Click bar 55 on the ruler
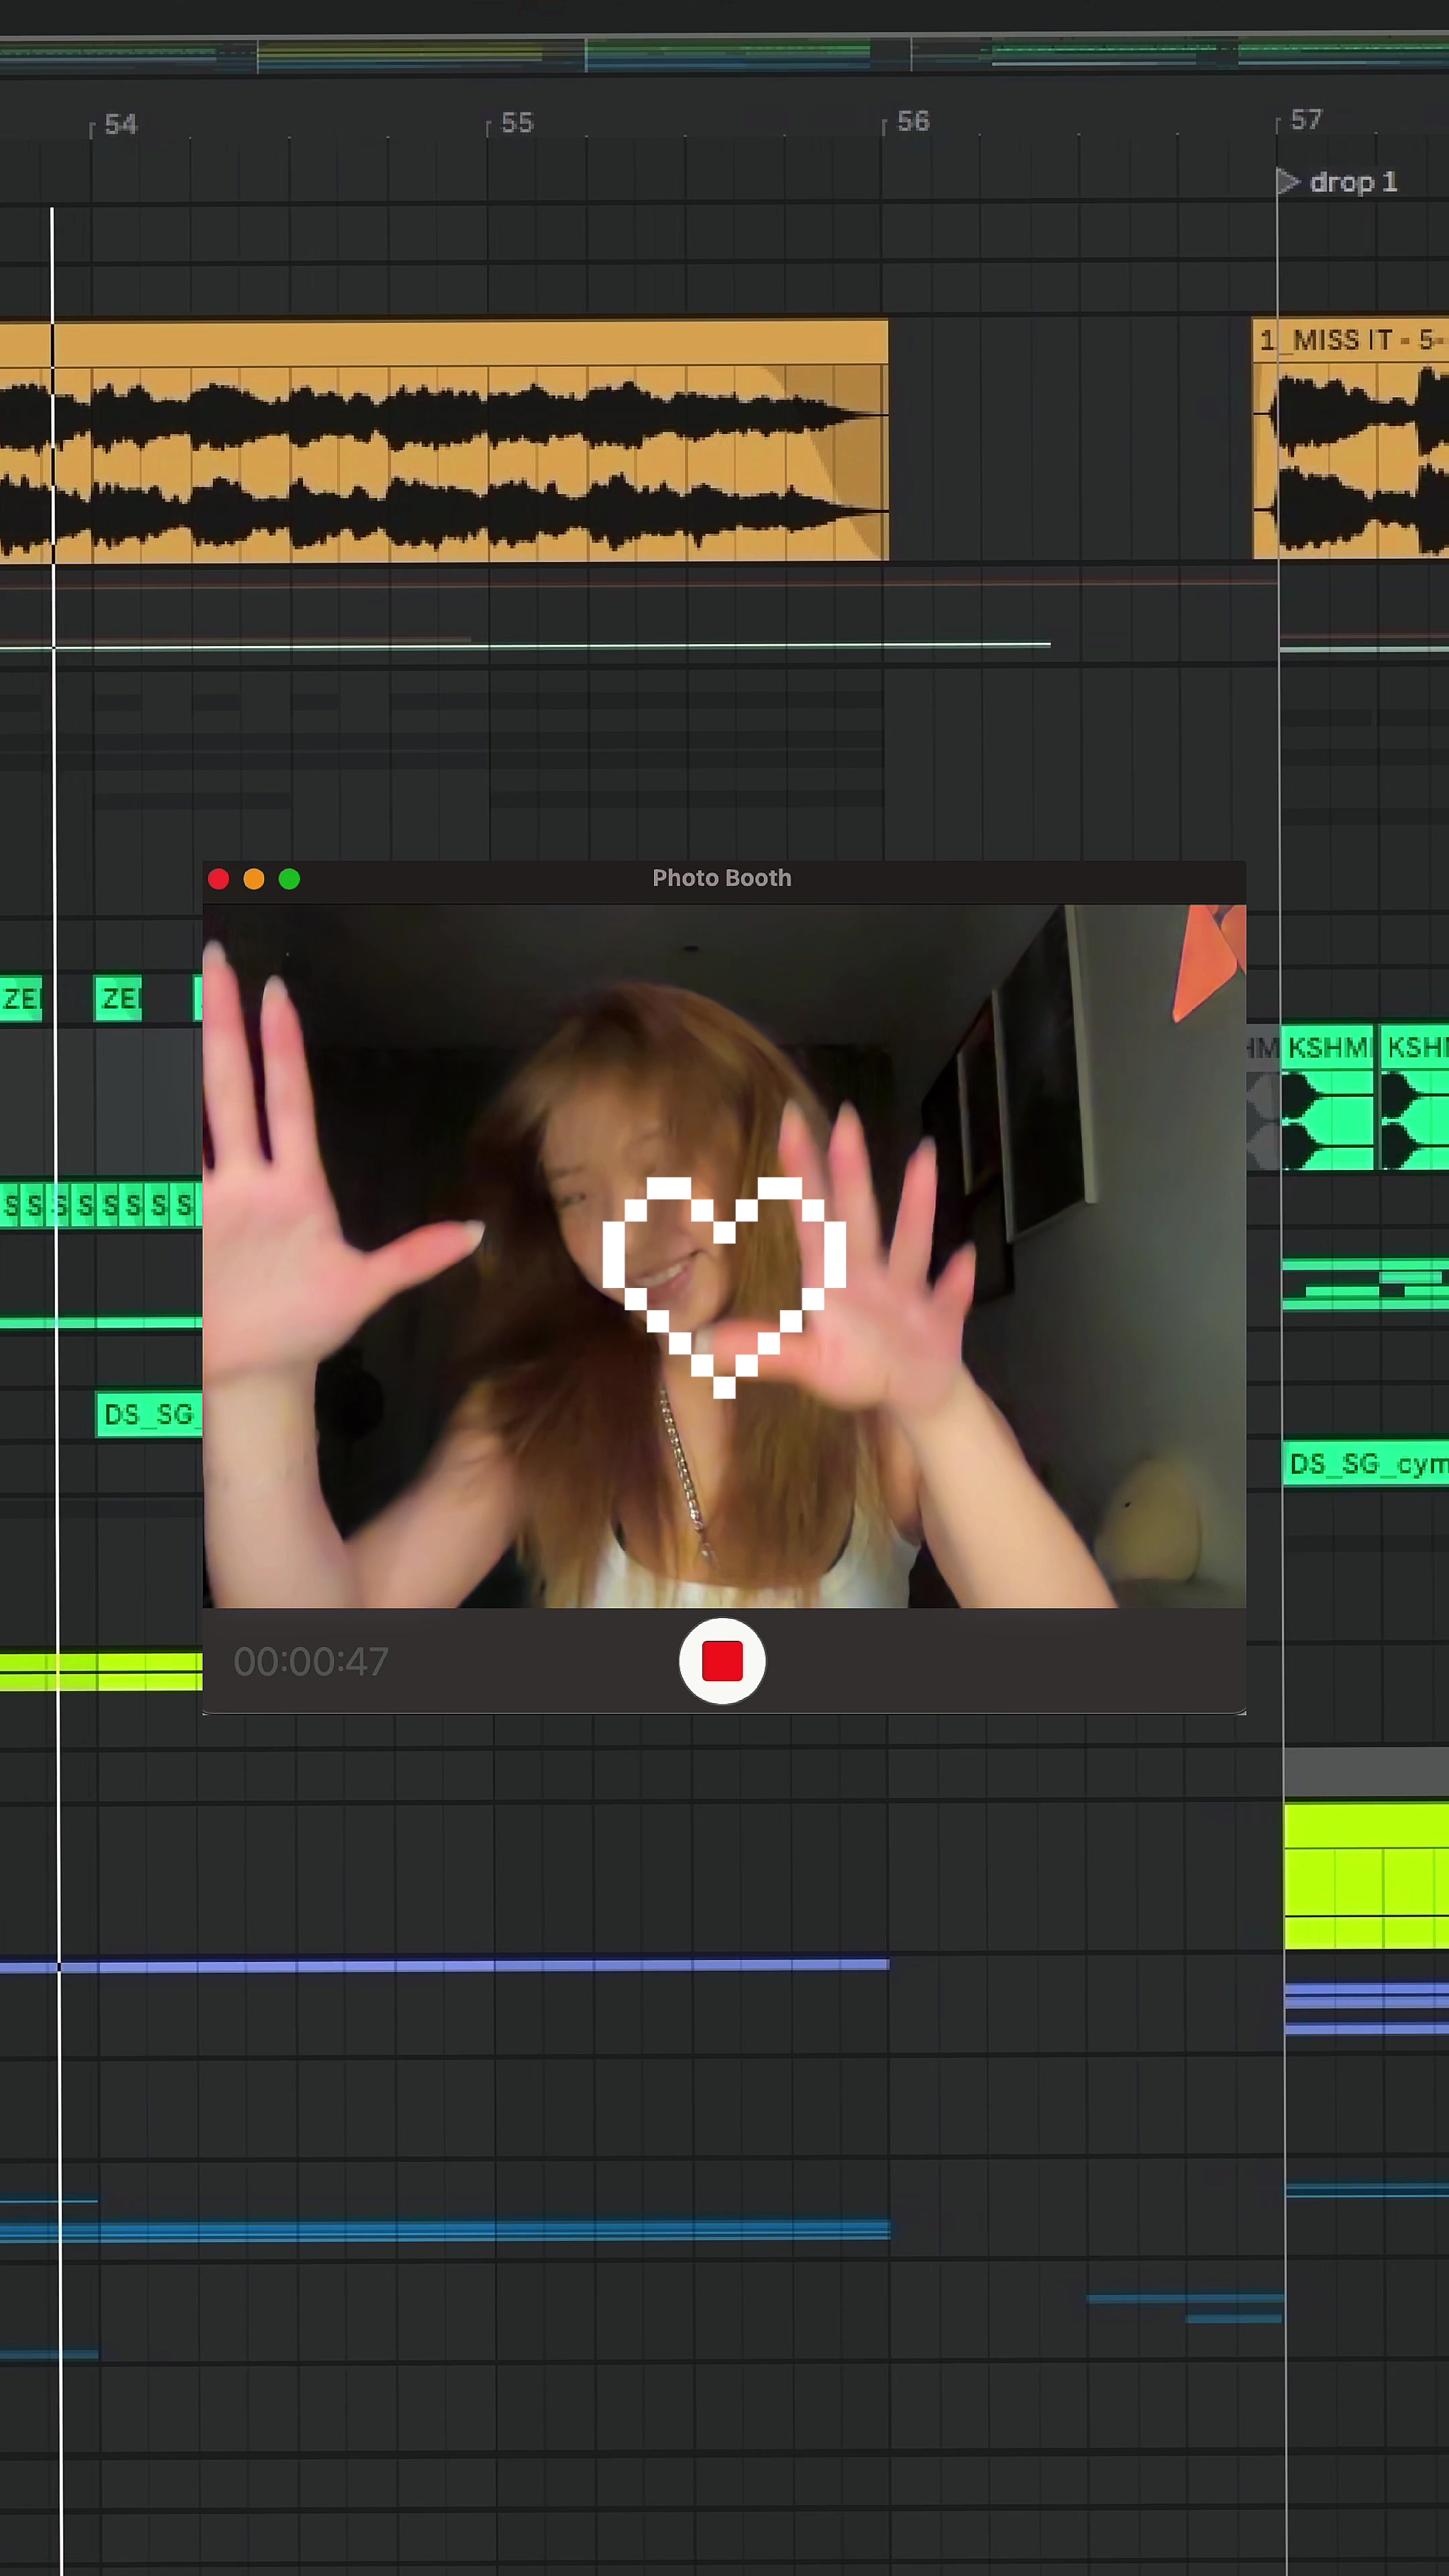The height and width of the screenshot is (2576, 1449). [x=516, y=123]
